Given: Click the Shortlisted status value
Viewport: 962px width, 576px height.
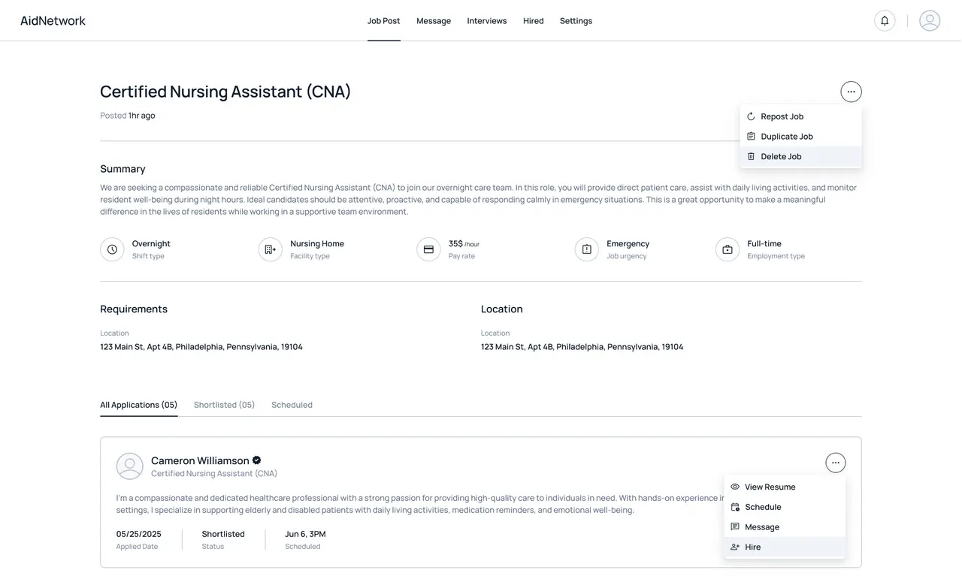Looking at the screenshot, I should (223, 534).
